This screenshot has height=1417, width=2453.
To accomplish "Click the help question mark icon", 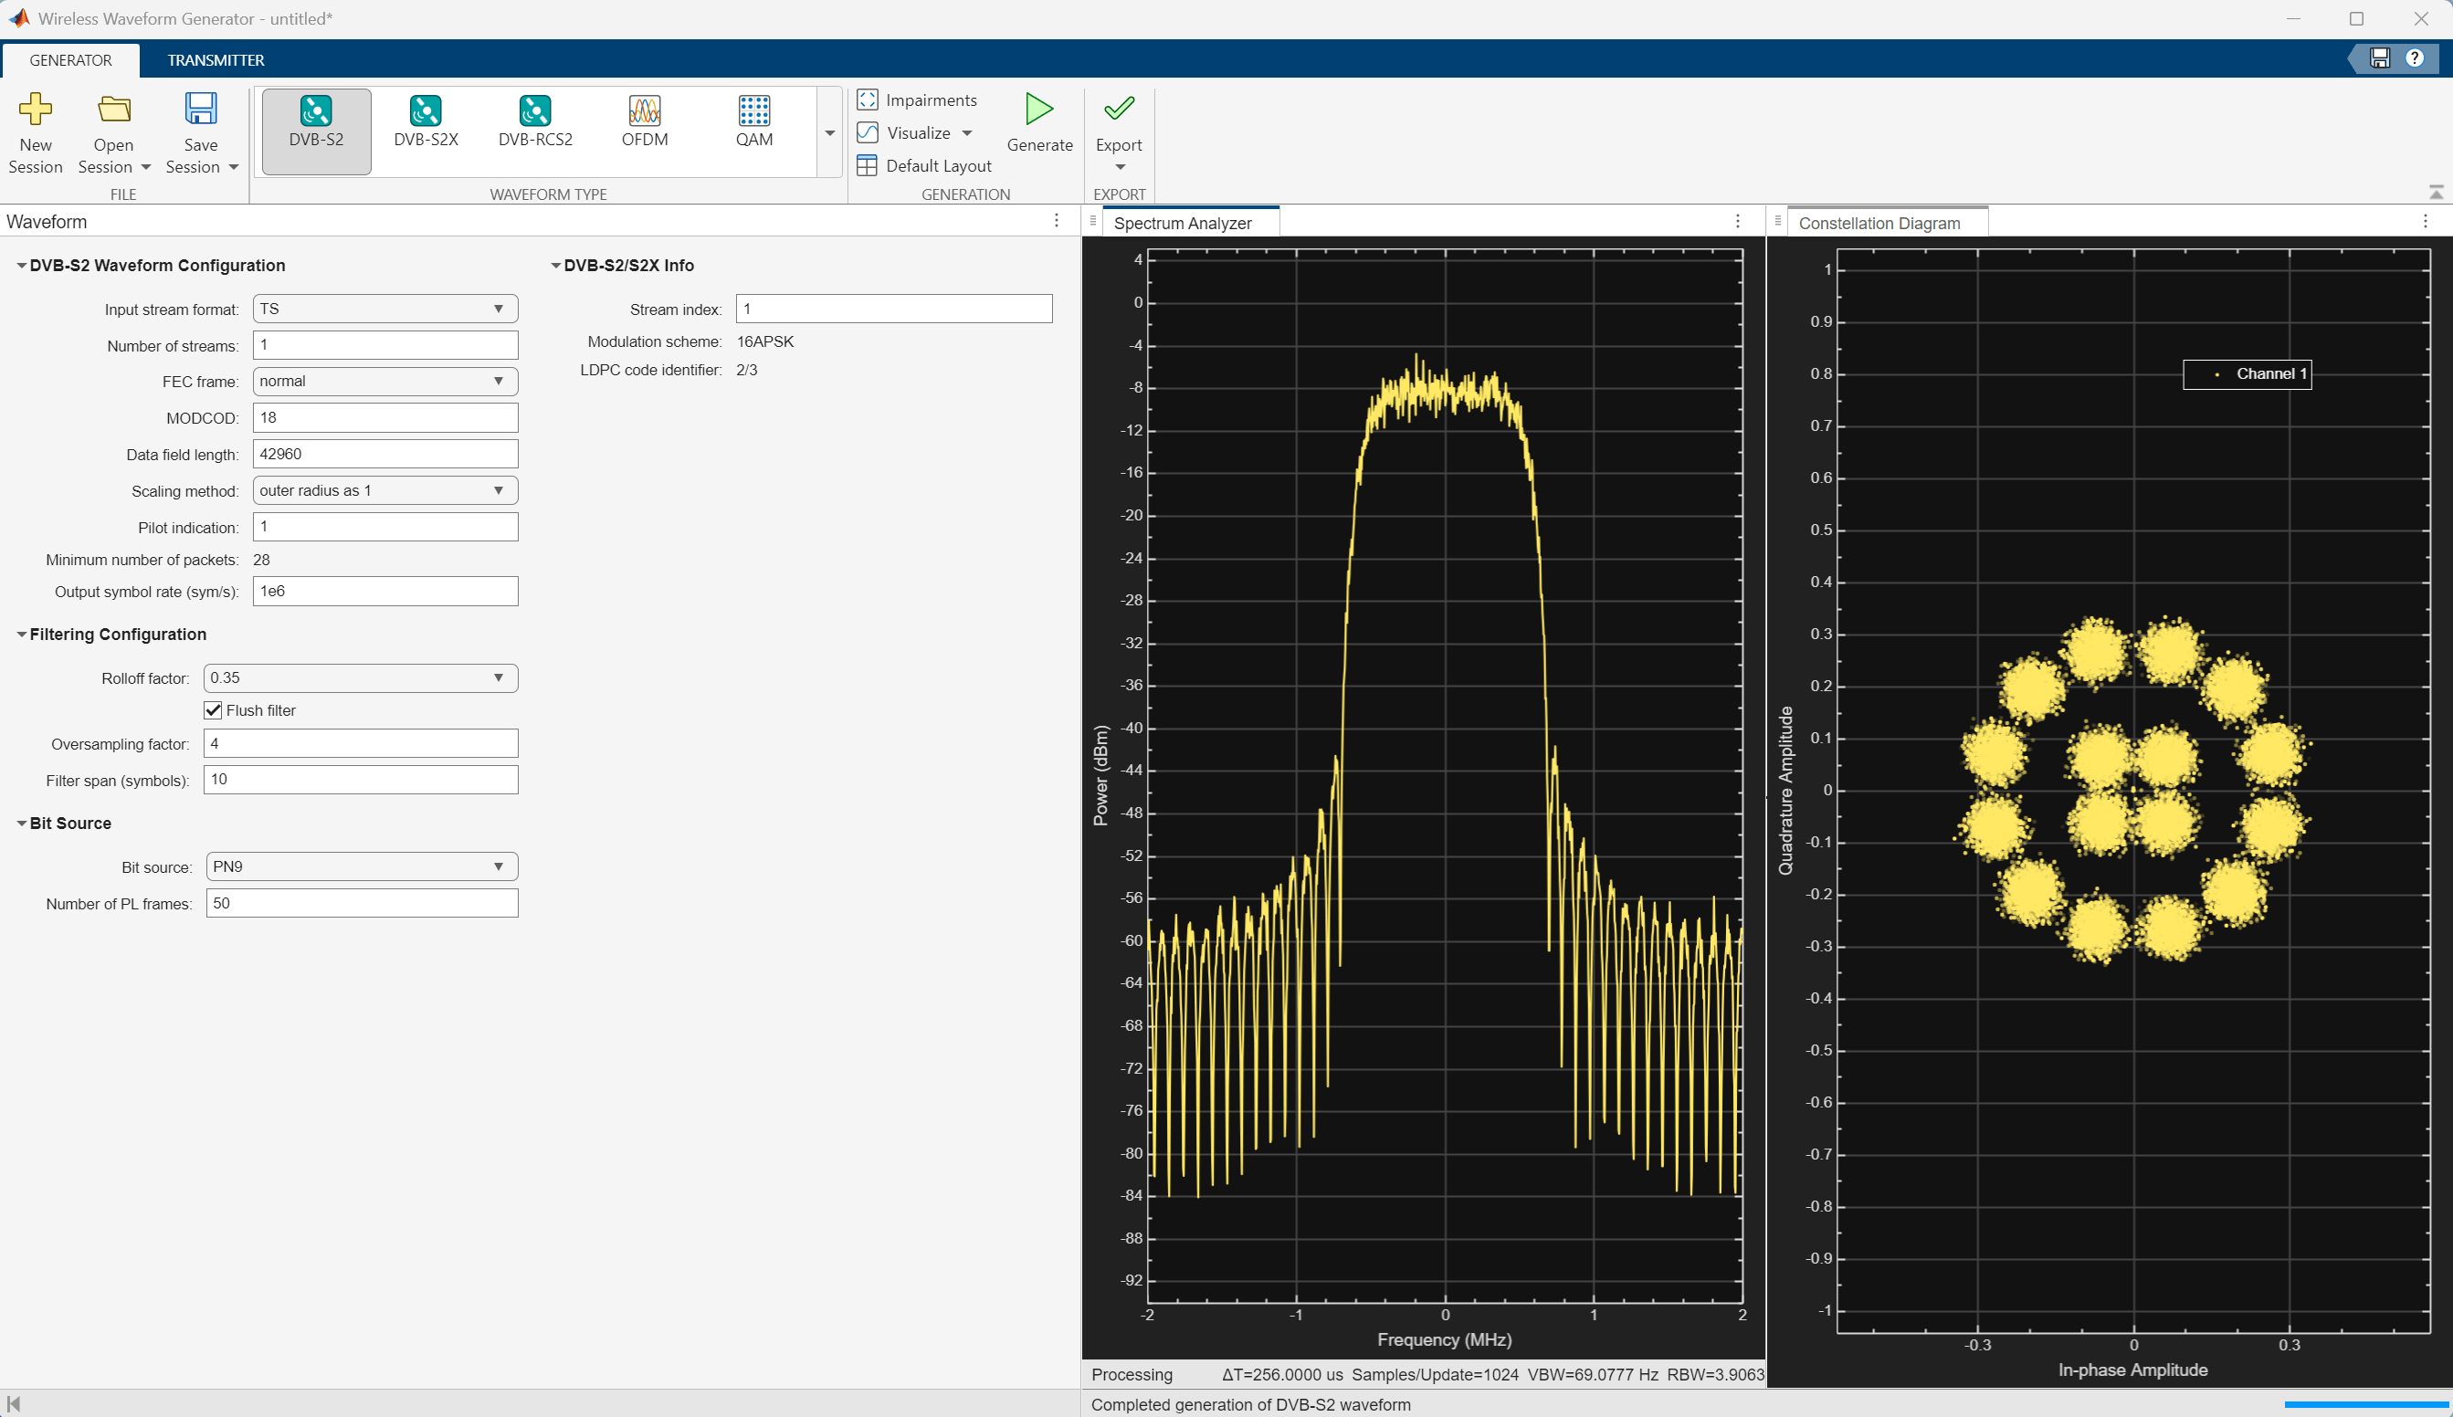I will pos(2414,58).
